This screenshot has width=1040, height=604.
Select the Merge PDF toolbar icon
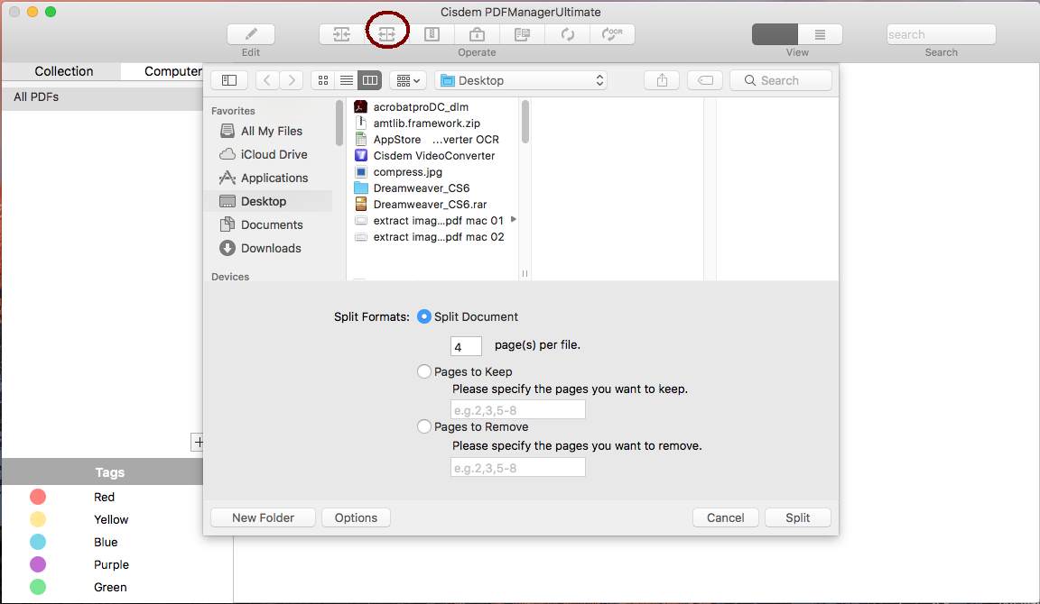click(341, 34)
